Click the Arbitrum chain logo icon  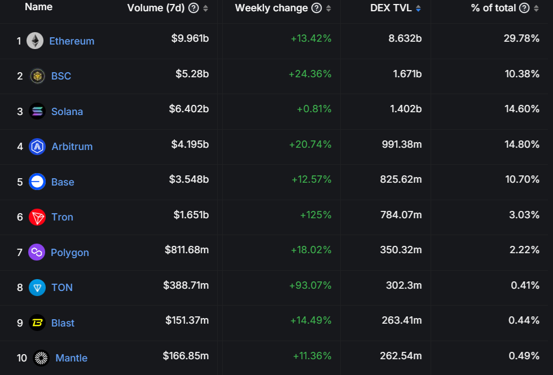click(x=37, y=147)
